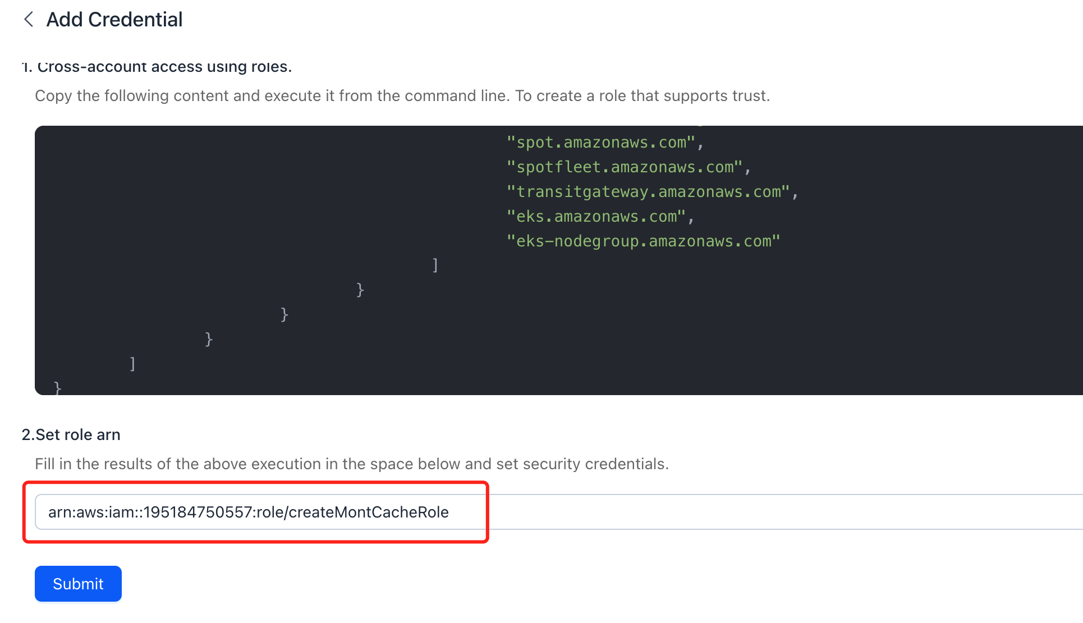This screenshot has height=623, width=1083.
Task: Click the "2.Set role arn" heading
Action: point(71,434)
